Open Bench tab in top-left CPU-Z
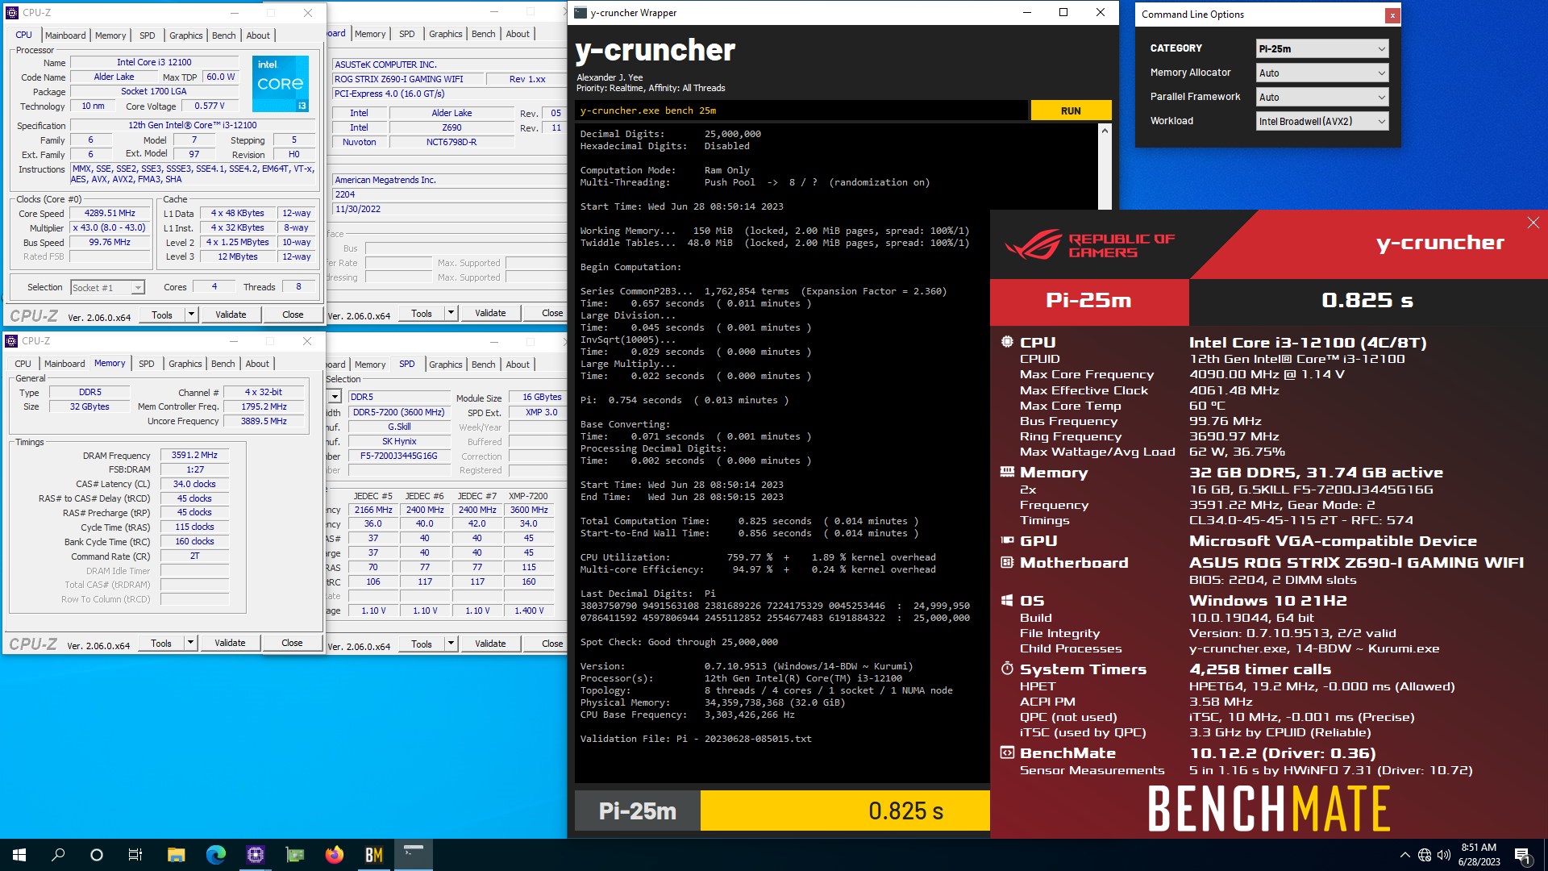1548x871 pixels. [x=224, y=35]
